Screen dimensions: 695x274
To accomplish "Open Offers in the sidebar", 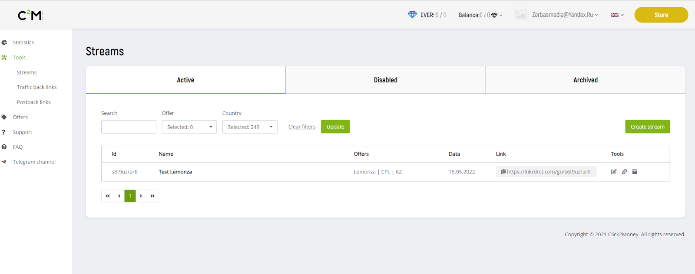I will pos(20,117).
